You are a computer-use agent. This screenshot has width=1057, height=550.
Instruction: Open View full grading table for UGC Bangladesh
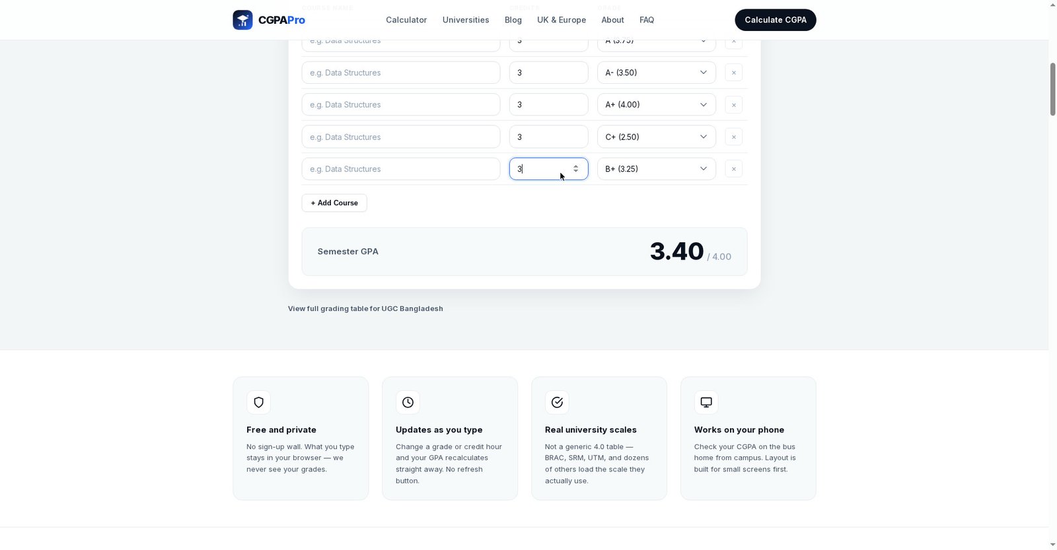[x=365, y=308]
